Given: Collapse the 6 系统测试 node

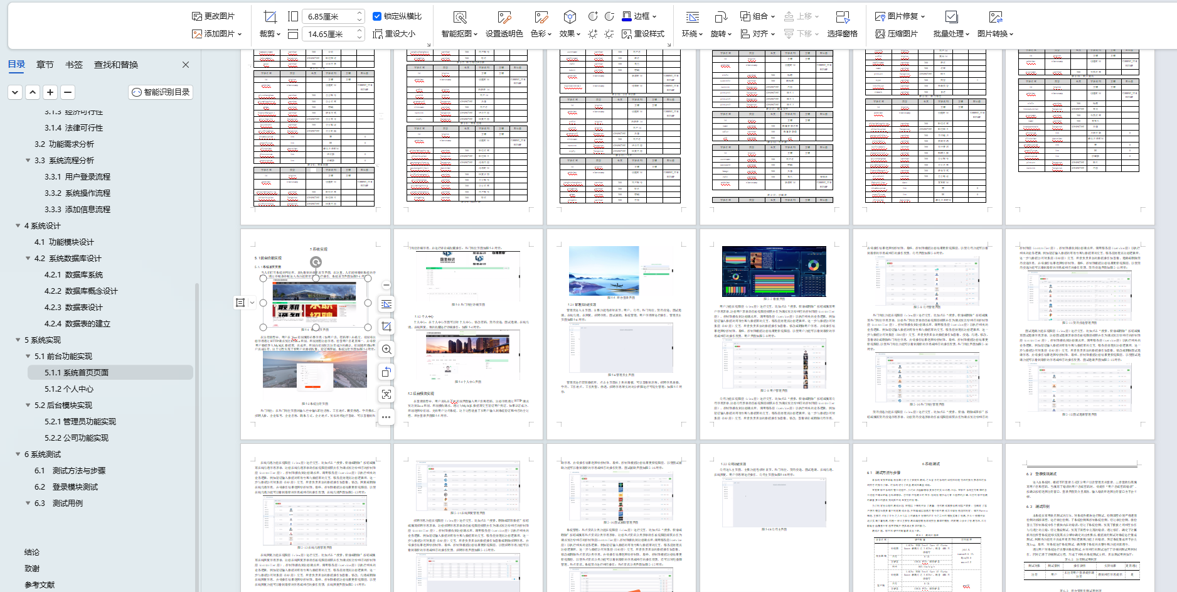Looking at the screenshot, I should coord(18,455).
